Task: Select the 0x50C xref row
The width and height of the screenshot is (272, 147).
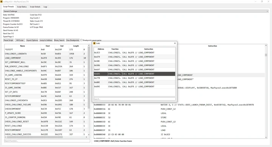Action: 134,61
